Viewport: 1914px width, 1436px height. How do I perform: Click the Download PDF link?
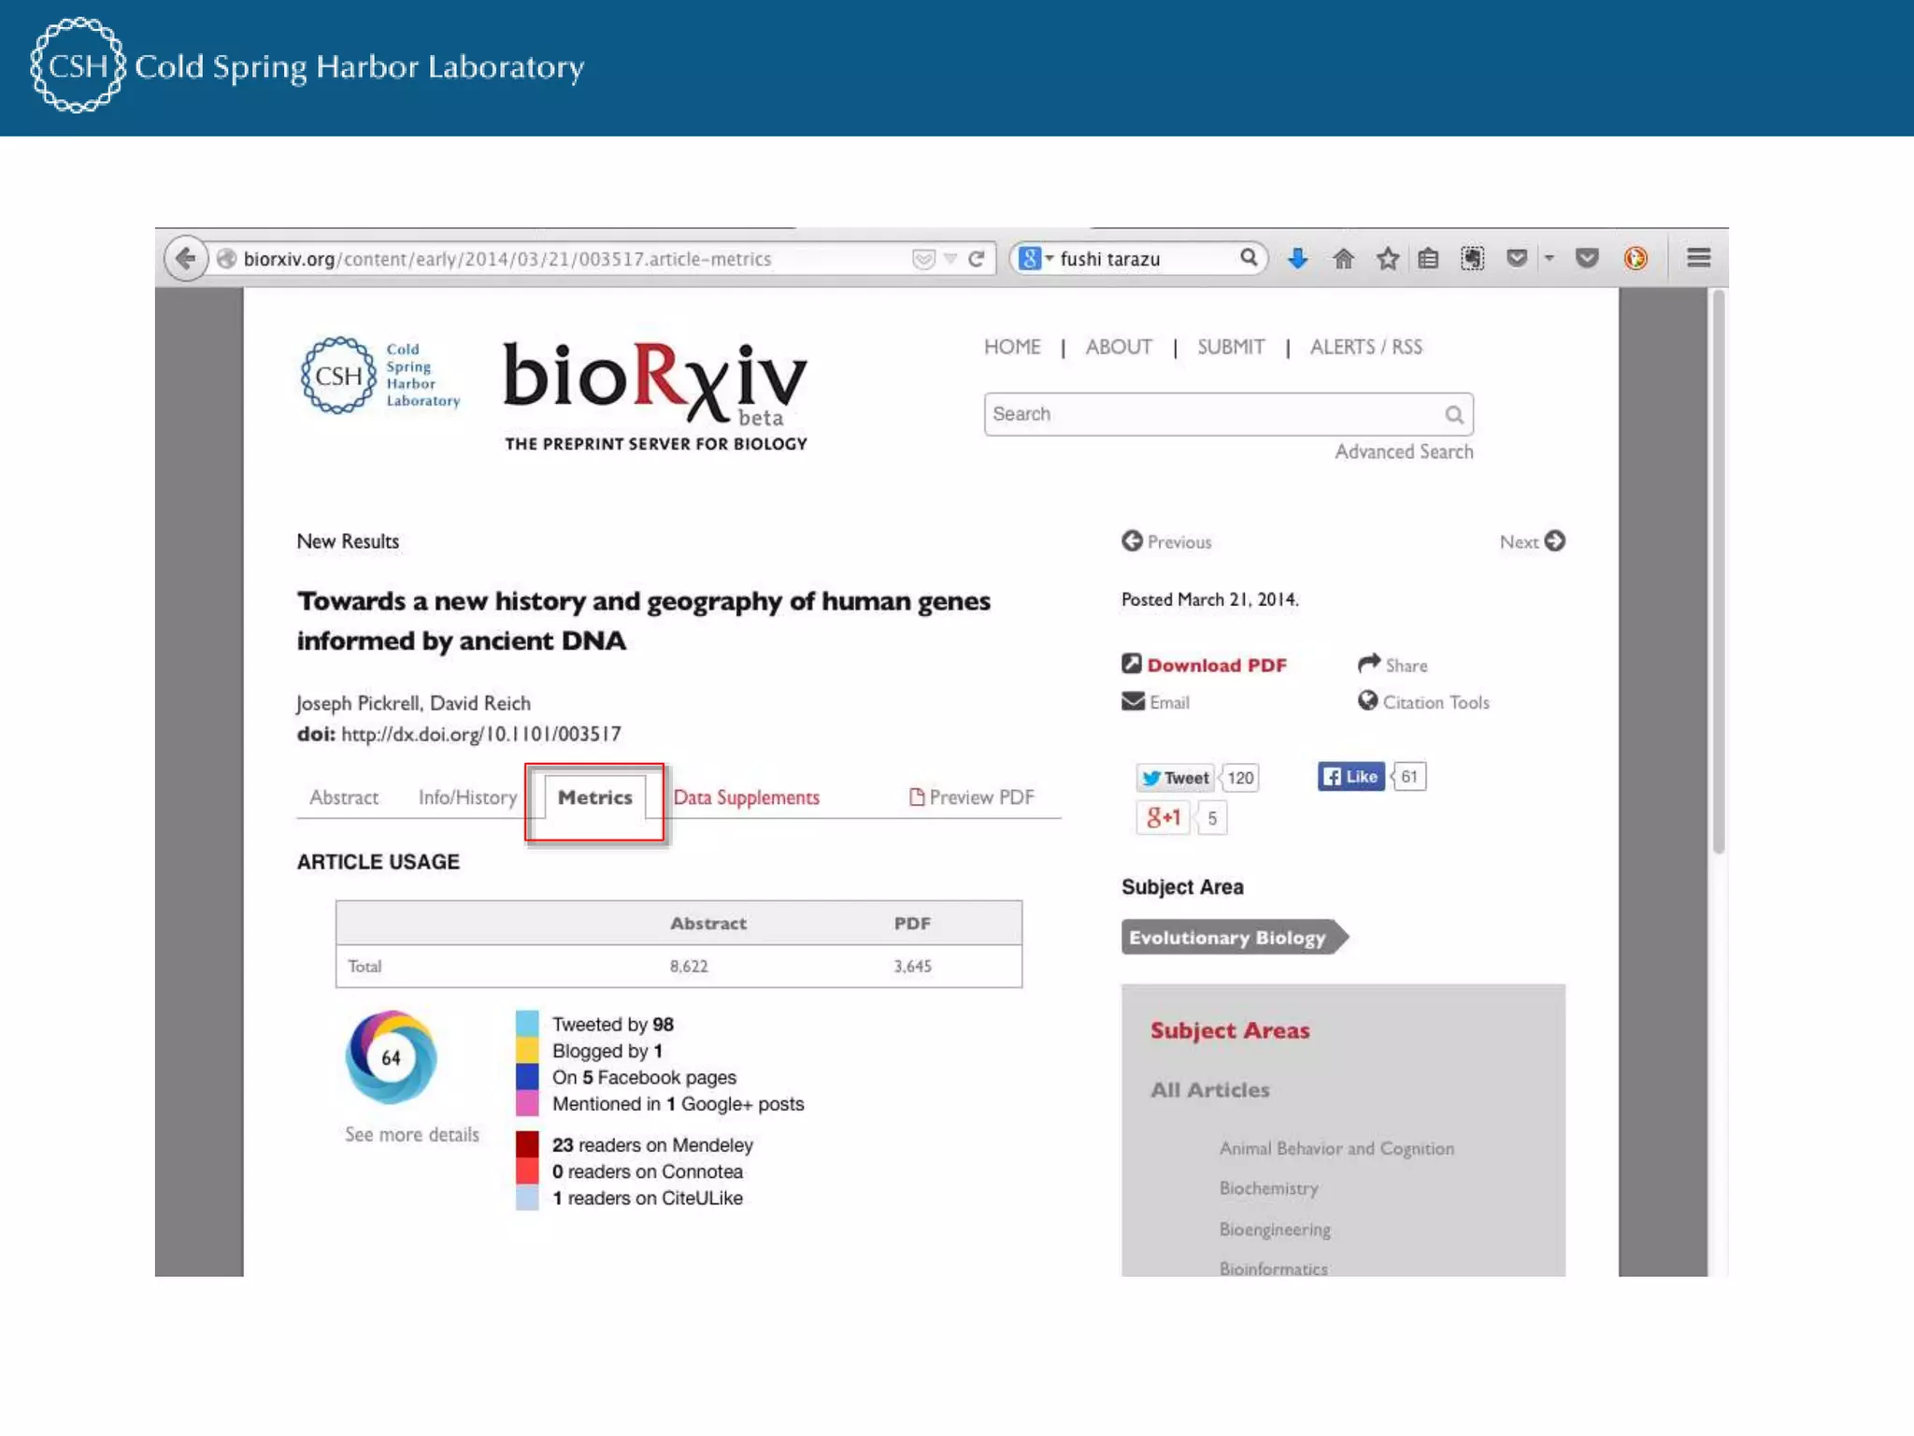click(x=1216, y=666)
